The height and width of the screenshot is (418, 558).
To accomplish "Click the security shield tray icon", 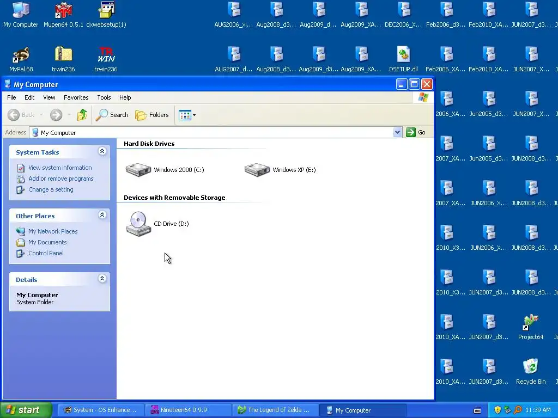I will point(498,410).
